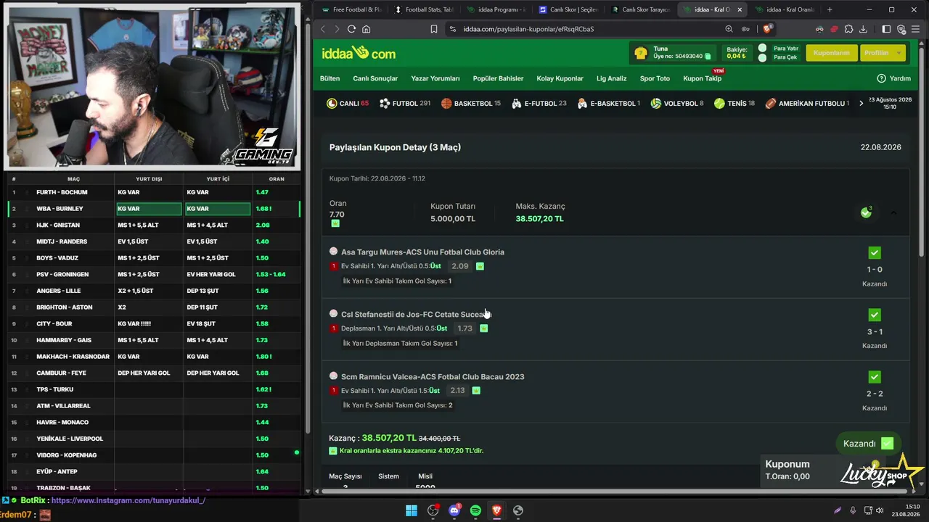Click the E-BASKETBOL sport category
The width and height of the screenshot is (929, 522).
coord(608,104)
